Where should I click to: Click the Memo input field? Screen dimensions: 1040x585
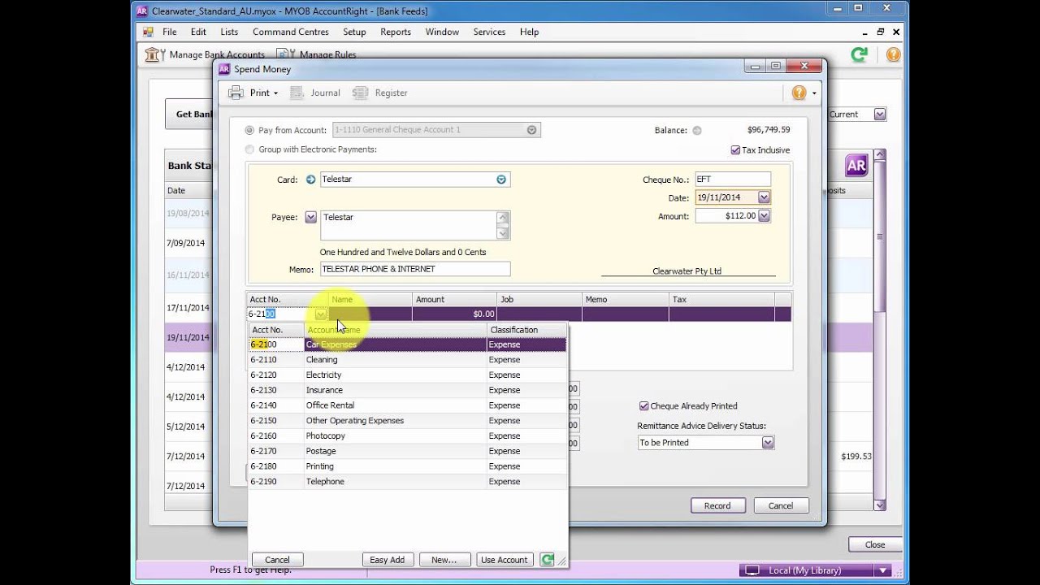[415, 269]
